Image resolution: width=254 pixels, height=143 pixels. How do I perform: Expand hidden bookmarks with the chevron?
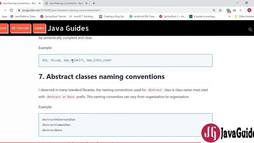[x=229, y=16]
